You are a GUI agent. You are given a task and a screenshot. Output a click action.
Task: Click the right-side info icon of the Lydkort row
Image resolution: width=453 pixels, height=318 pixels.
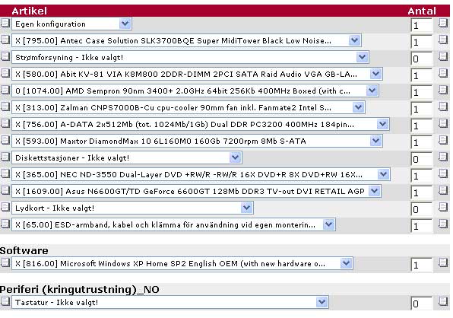[x=443, y=207]
